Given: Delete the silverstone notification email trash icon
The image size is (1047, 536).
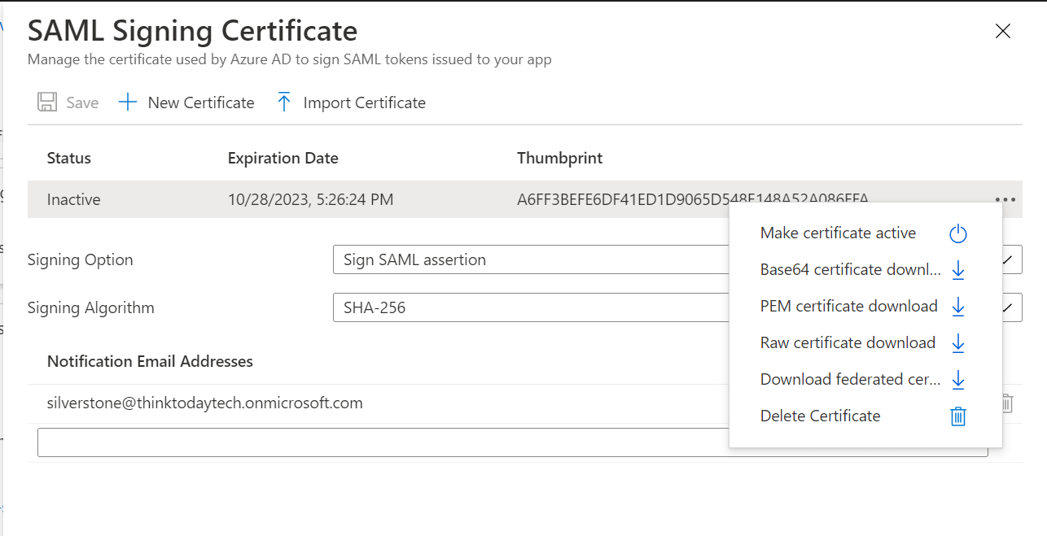Looking at the screenshot, I should point(1007,403).
